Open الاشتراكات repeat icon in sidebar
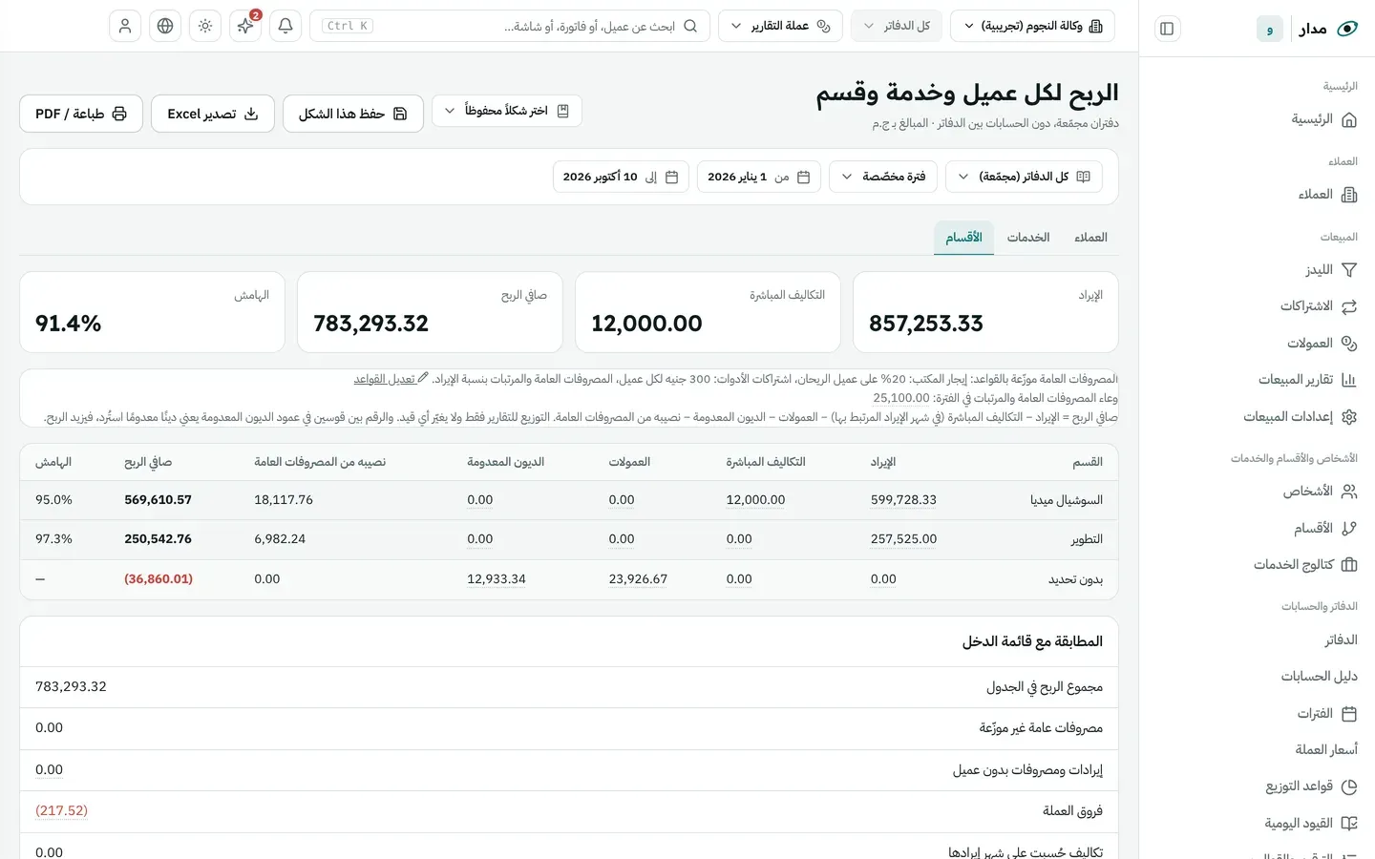Image resolution: width=1375 pixels, height=859 pixels. point(1349,306)
